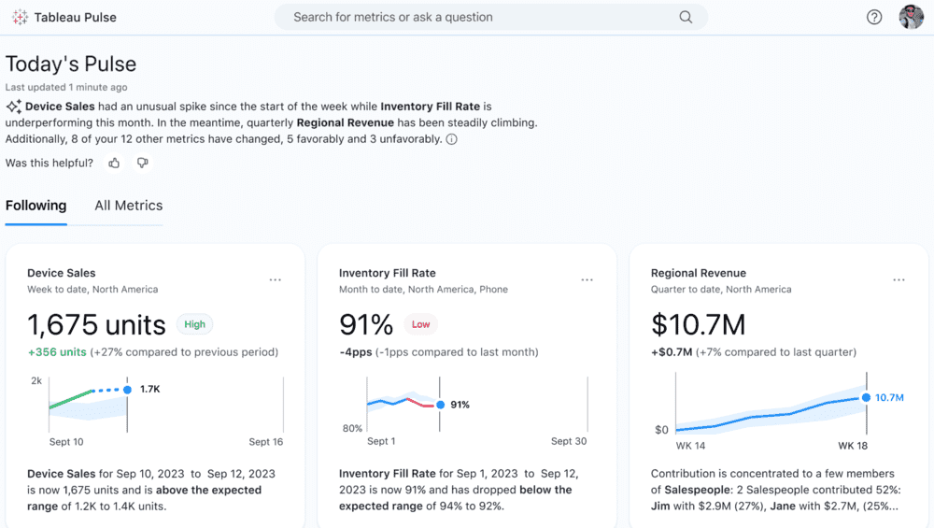
Task: Click the WK 18 axis label
Action: point(853,446)
